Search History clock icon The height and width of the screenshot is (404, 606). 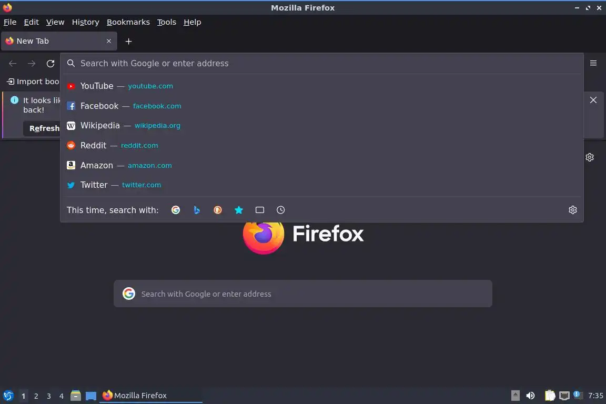[x=280, y=210]
